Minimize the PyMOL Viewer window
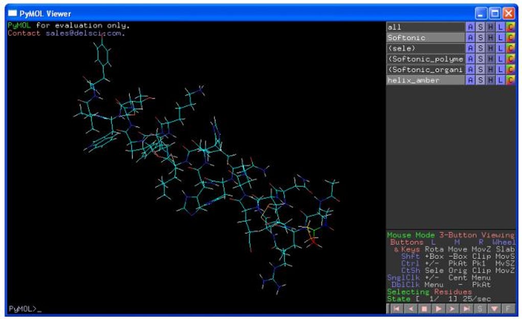 (481, 13)
